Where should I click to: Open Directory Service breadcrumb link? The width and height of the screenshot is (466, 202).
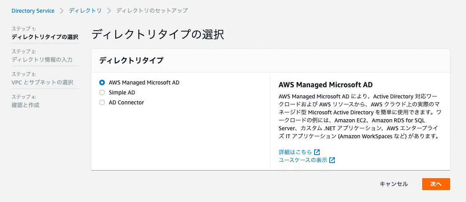point(33,11)
